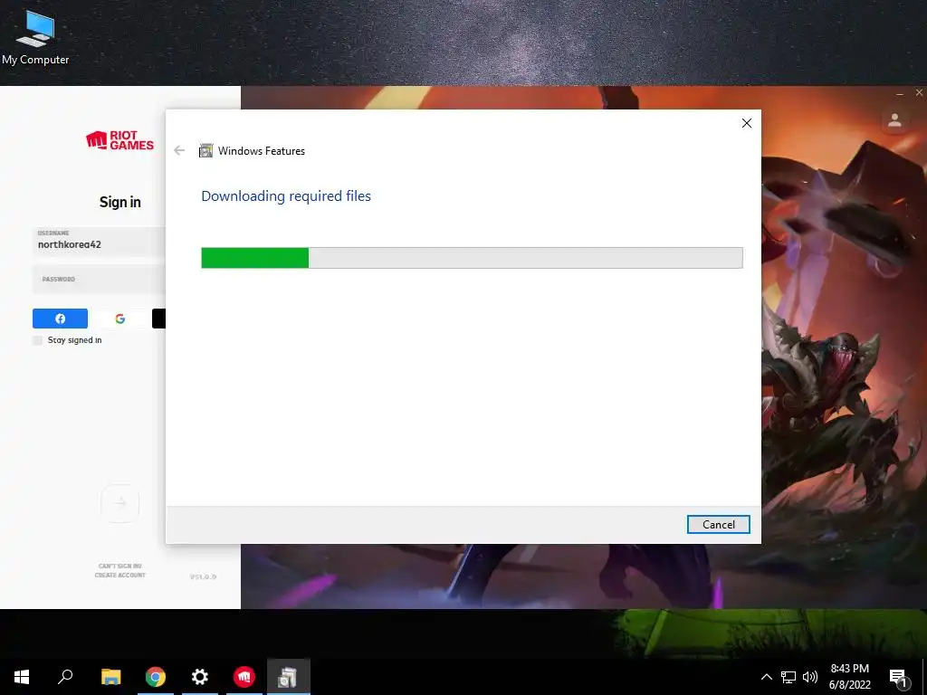Sign in with Facebook in Riot client
Screen dimensions: 927x695
click(60, 319)
